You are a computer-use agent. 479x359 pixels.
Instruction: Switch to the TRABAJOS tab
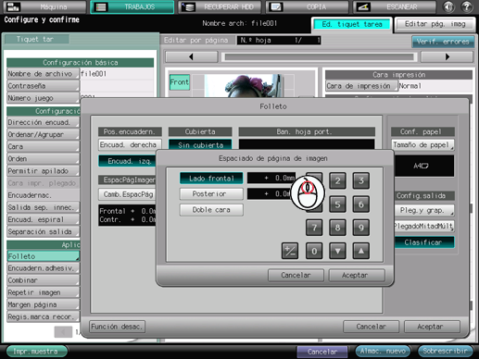tap(132, 7)
